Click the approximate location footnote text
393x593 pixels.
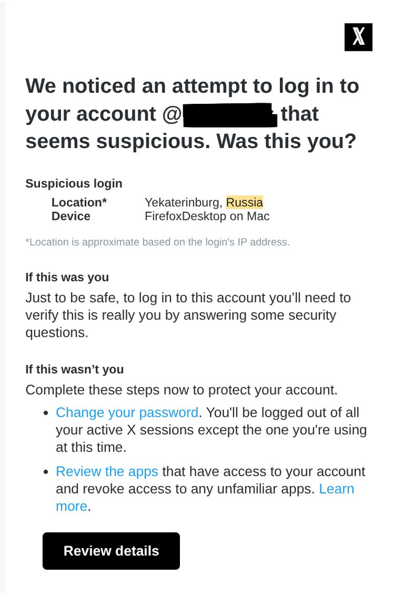[157, 242]
